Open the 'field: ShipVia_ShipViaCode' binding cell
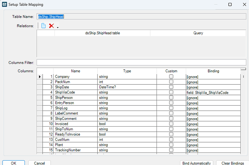249x165 pixels. click(x=213, y=93)
